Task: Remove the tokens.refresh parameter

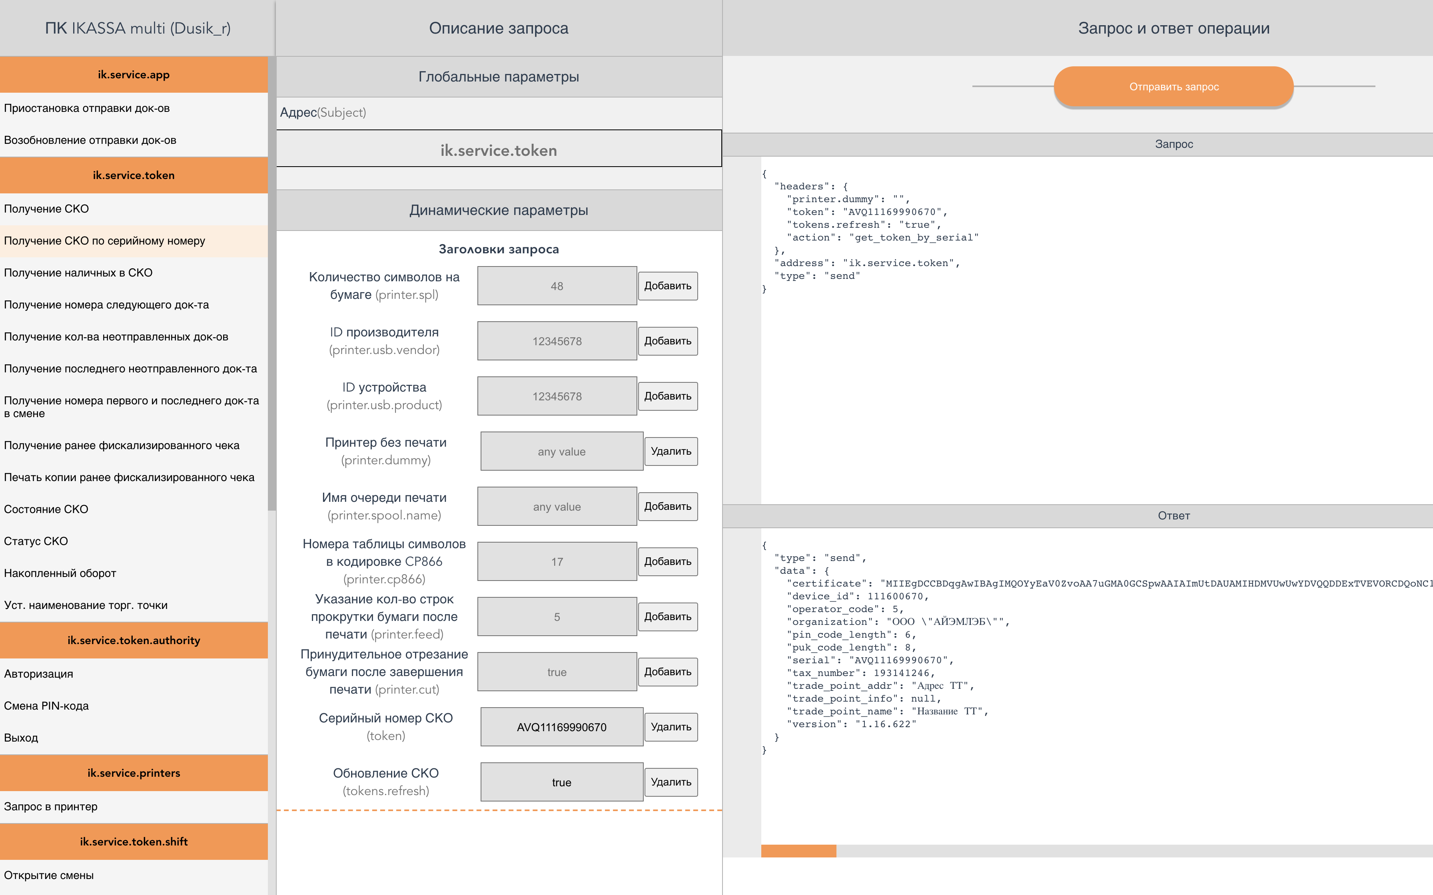Action: click(x=670, y=782)
